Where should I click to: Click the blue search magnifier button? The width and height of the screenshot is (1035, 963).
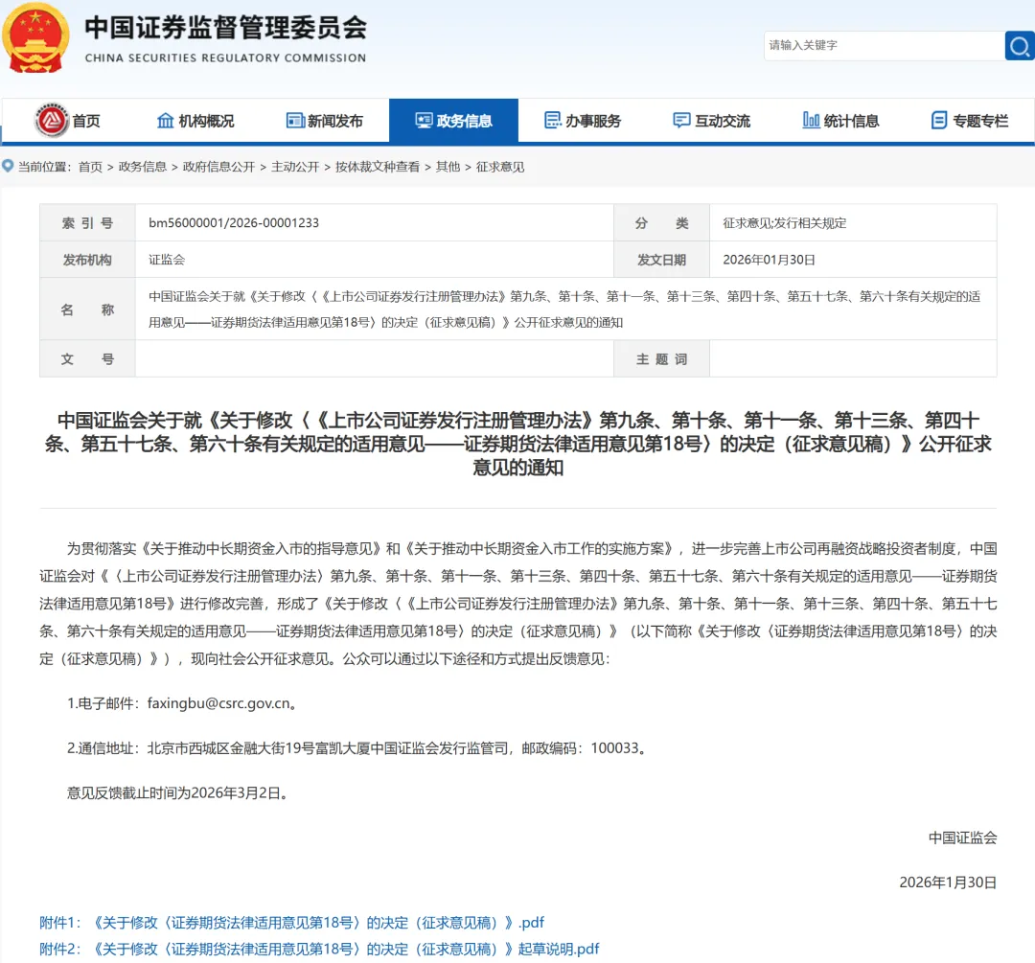pyautogui.click(x=1019, y=46)
